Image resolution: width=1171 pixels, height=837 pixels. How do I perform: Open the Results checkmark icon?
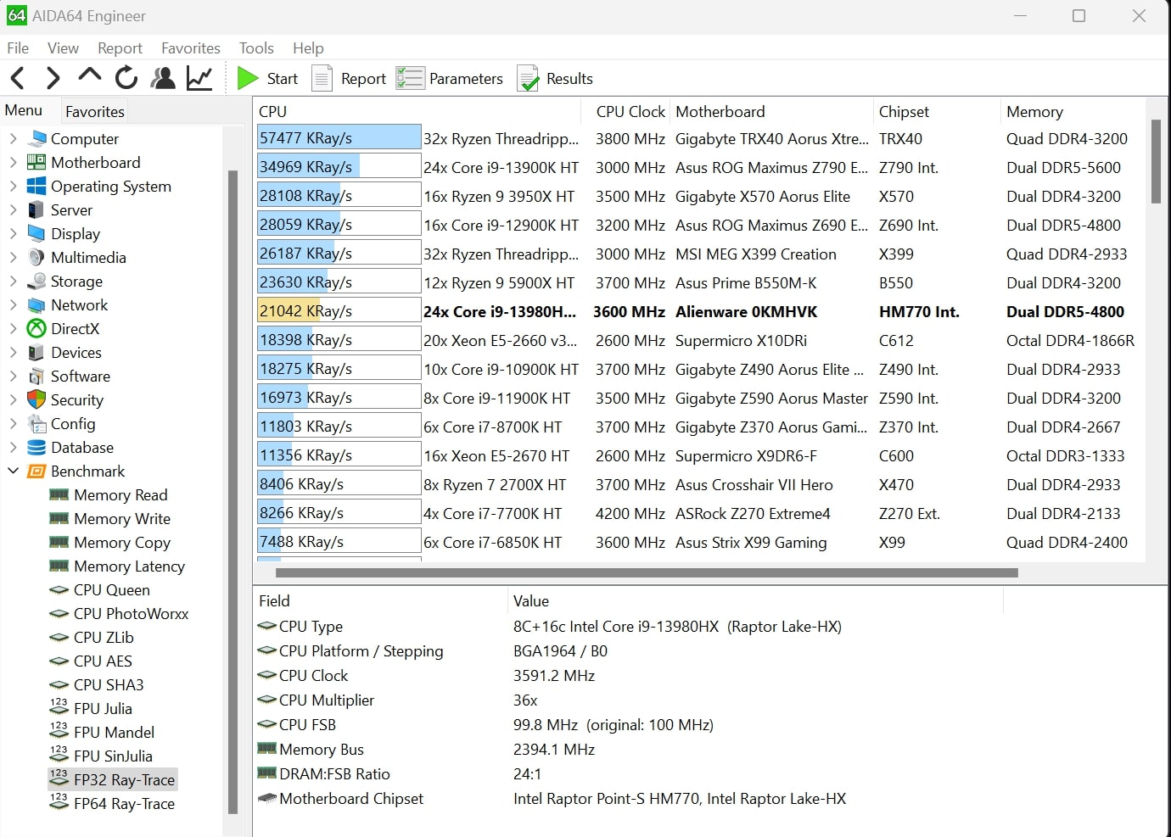[528, 78]
